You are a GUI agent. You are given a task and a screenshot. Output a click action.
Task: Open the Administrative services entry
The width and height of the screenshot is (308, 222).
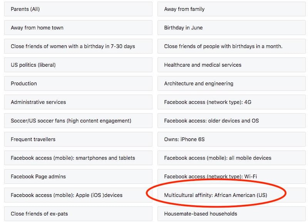point(78,102)
